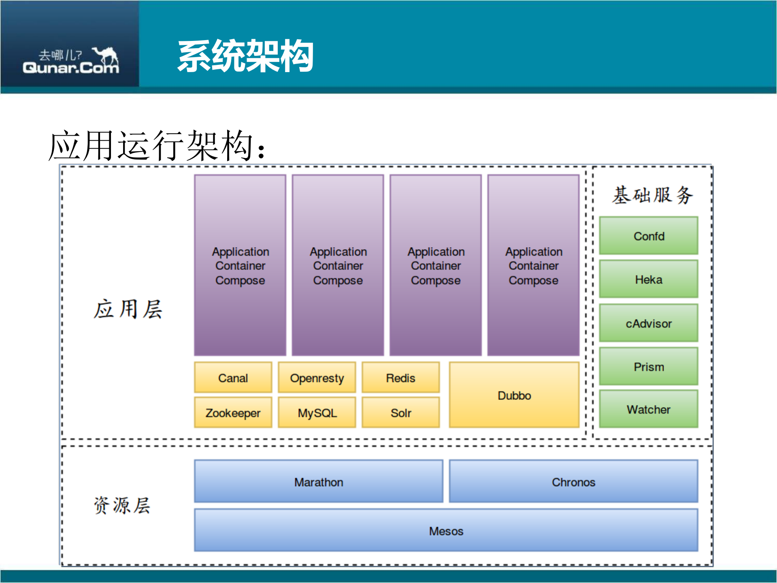
Task: Select the Confd service box
Action: pyautogui.click(x=648, y=235)
